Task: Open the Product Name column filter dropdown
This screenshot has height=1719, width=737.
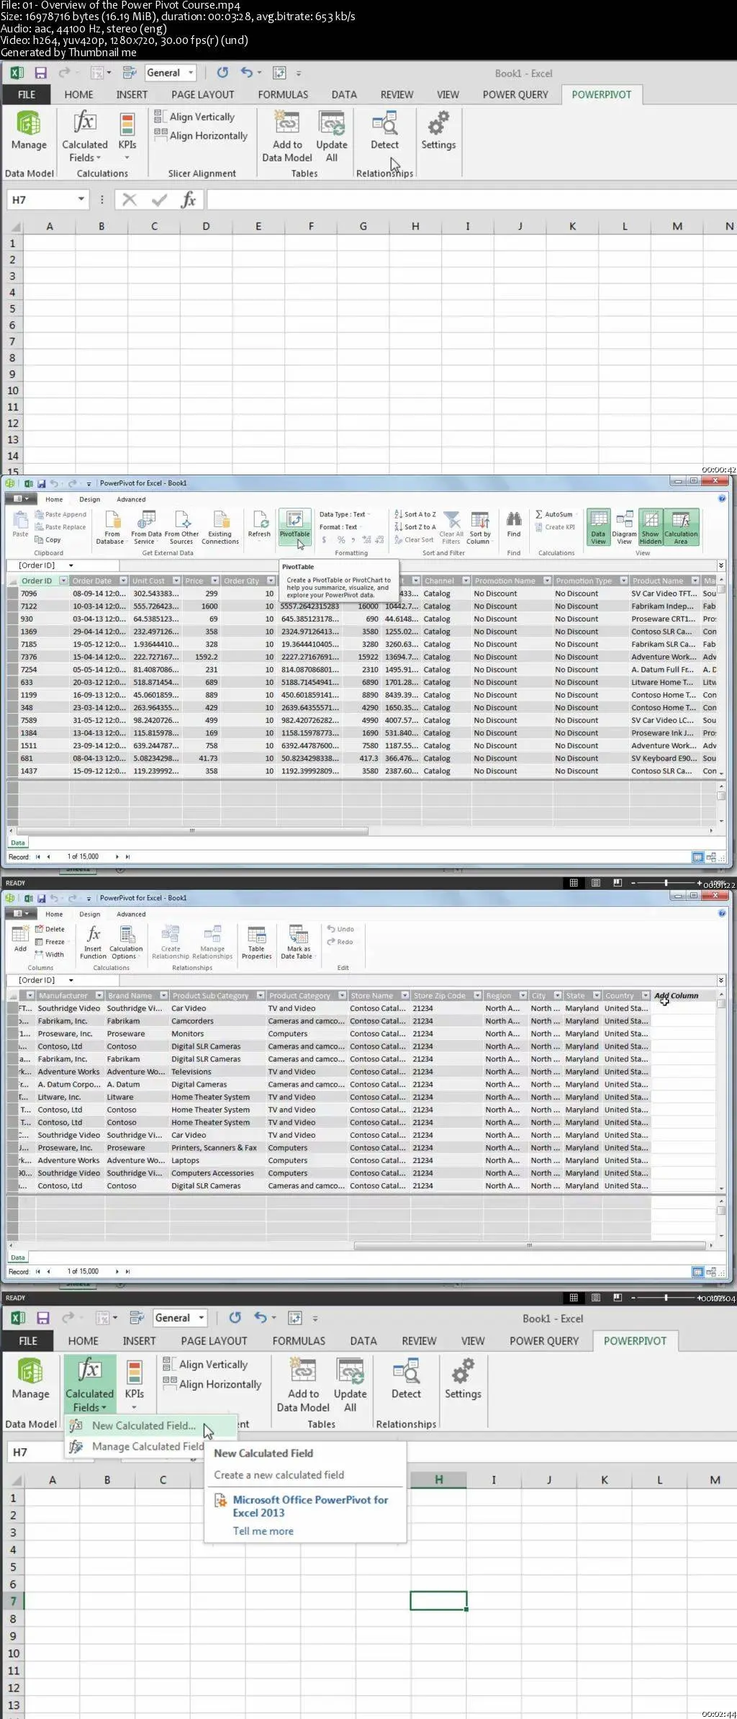Action: coord(695,580)
